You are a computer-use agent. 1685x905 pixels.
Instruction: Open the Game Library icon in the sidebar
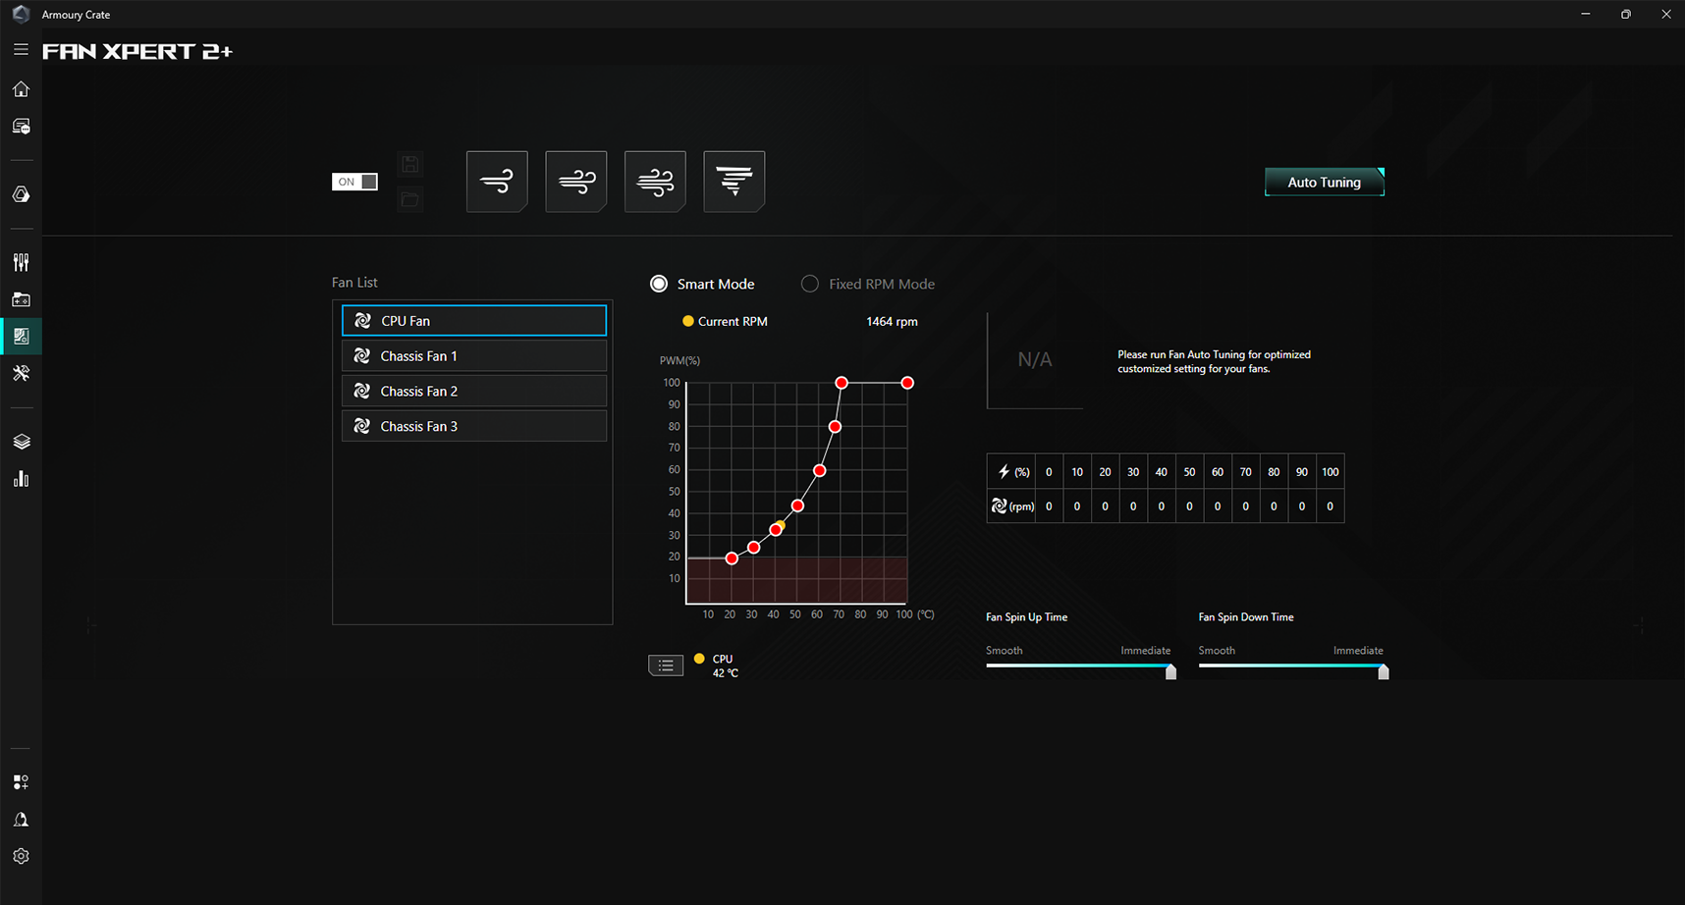pyautogui.click(x=21, y=299)
